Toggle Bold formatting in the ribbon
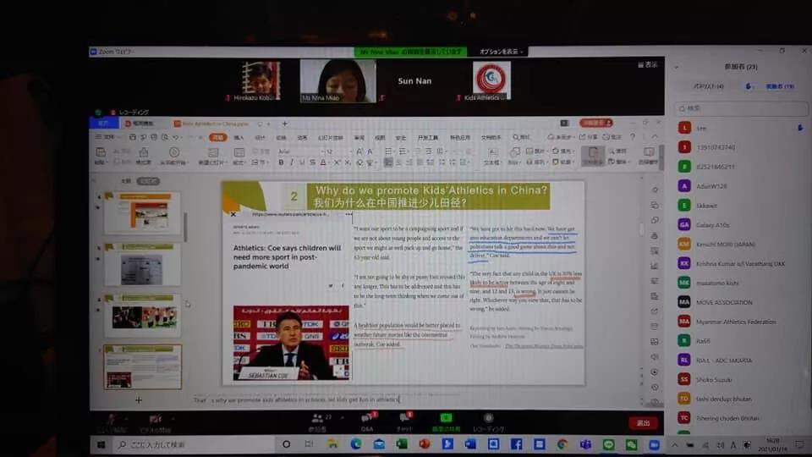Viewport: 812px width, 457px height. click(x=281, y=162)
